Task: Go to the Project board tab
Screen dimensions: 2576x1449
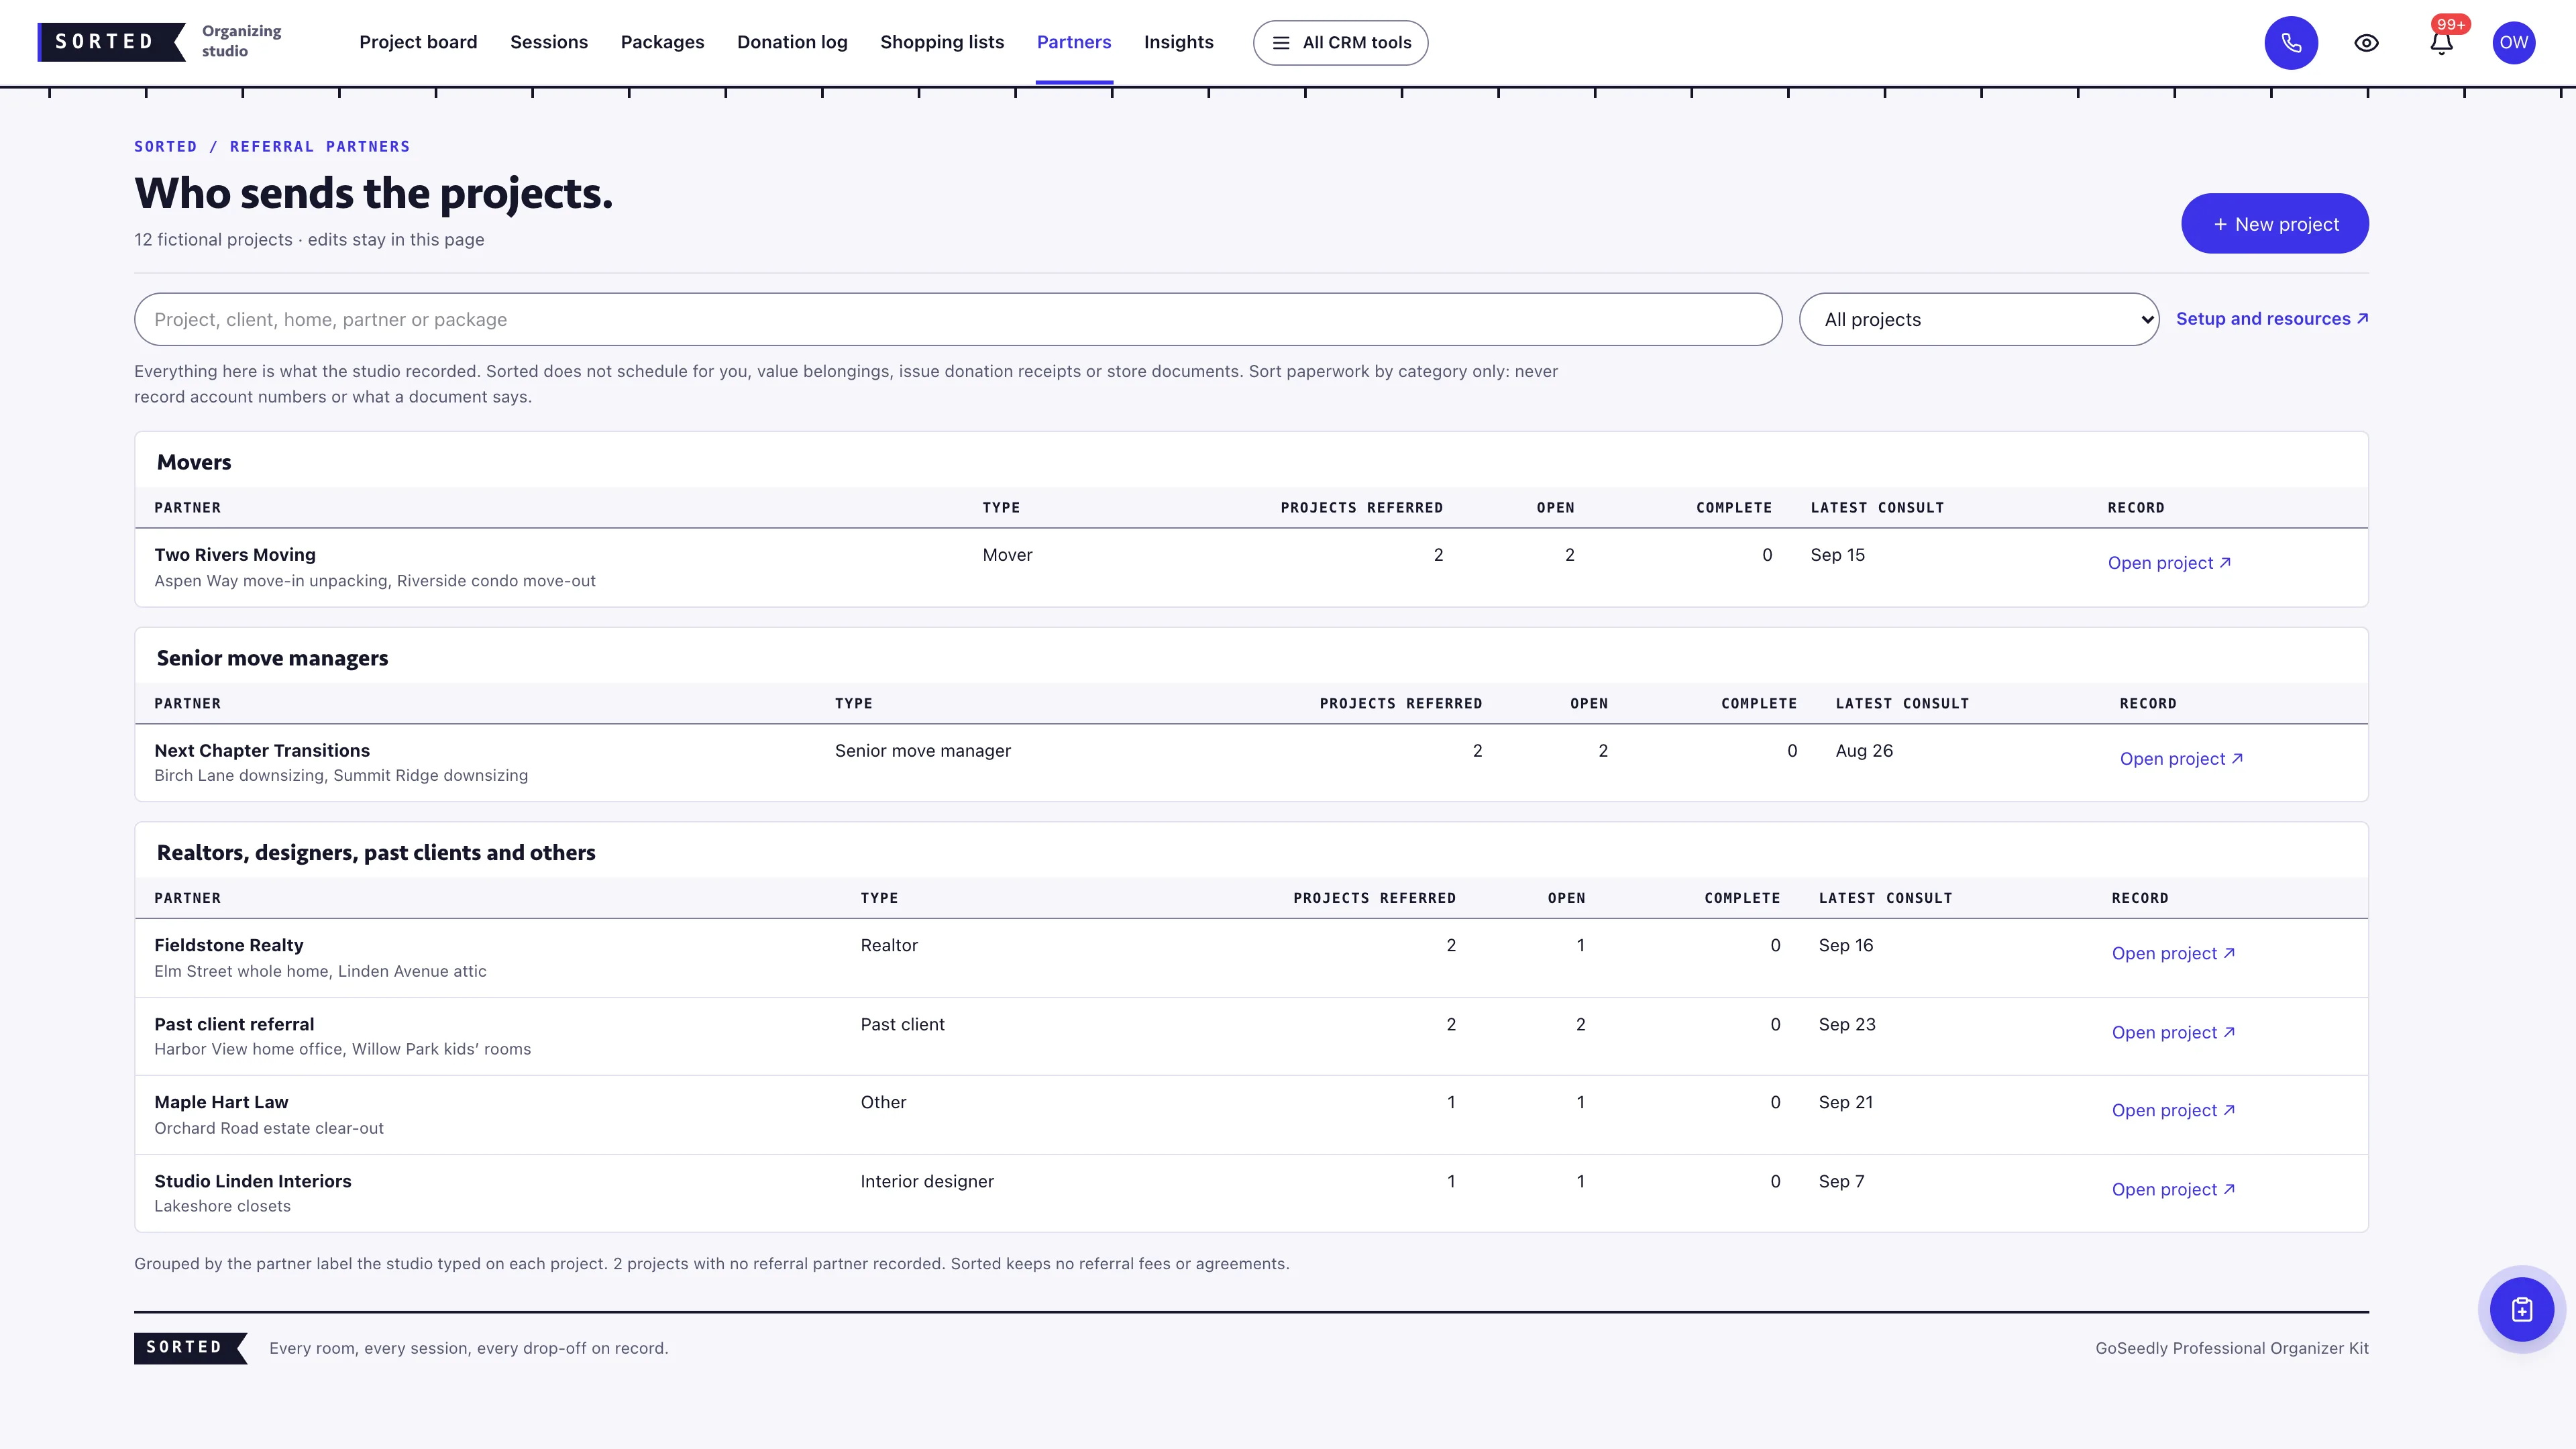Action: click(x=418, y=42)
